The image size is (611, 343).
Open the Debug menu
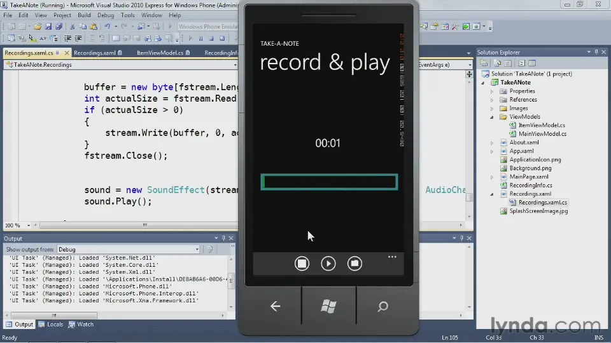[x=106, y=15]
